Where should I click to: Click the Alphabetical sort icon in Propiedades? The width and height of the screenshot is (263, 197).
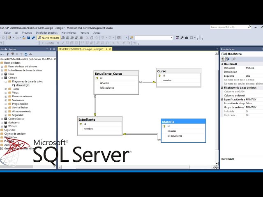228,59
